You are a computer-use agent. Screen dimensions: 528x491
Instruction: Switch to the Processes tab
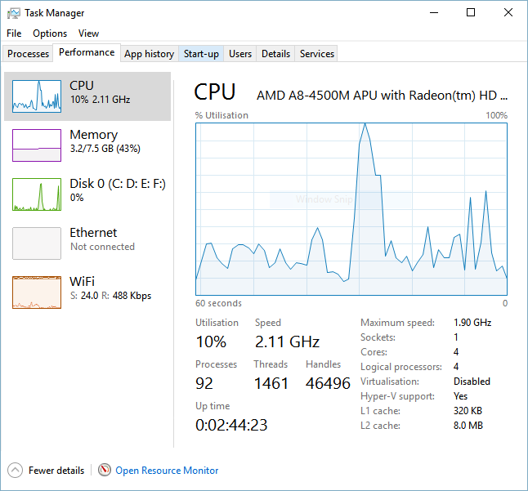[x=28, y=54]
